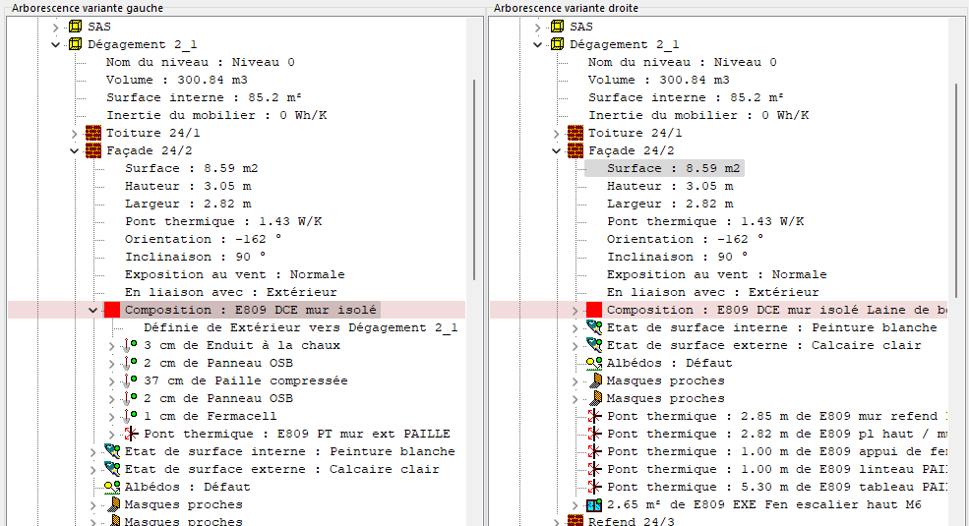Click the Albédos icon in right tree

(593, 363)
